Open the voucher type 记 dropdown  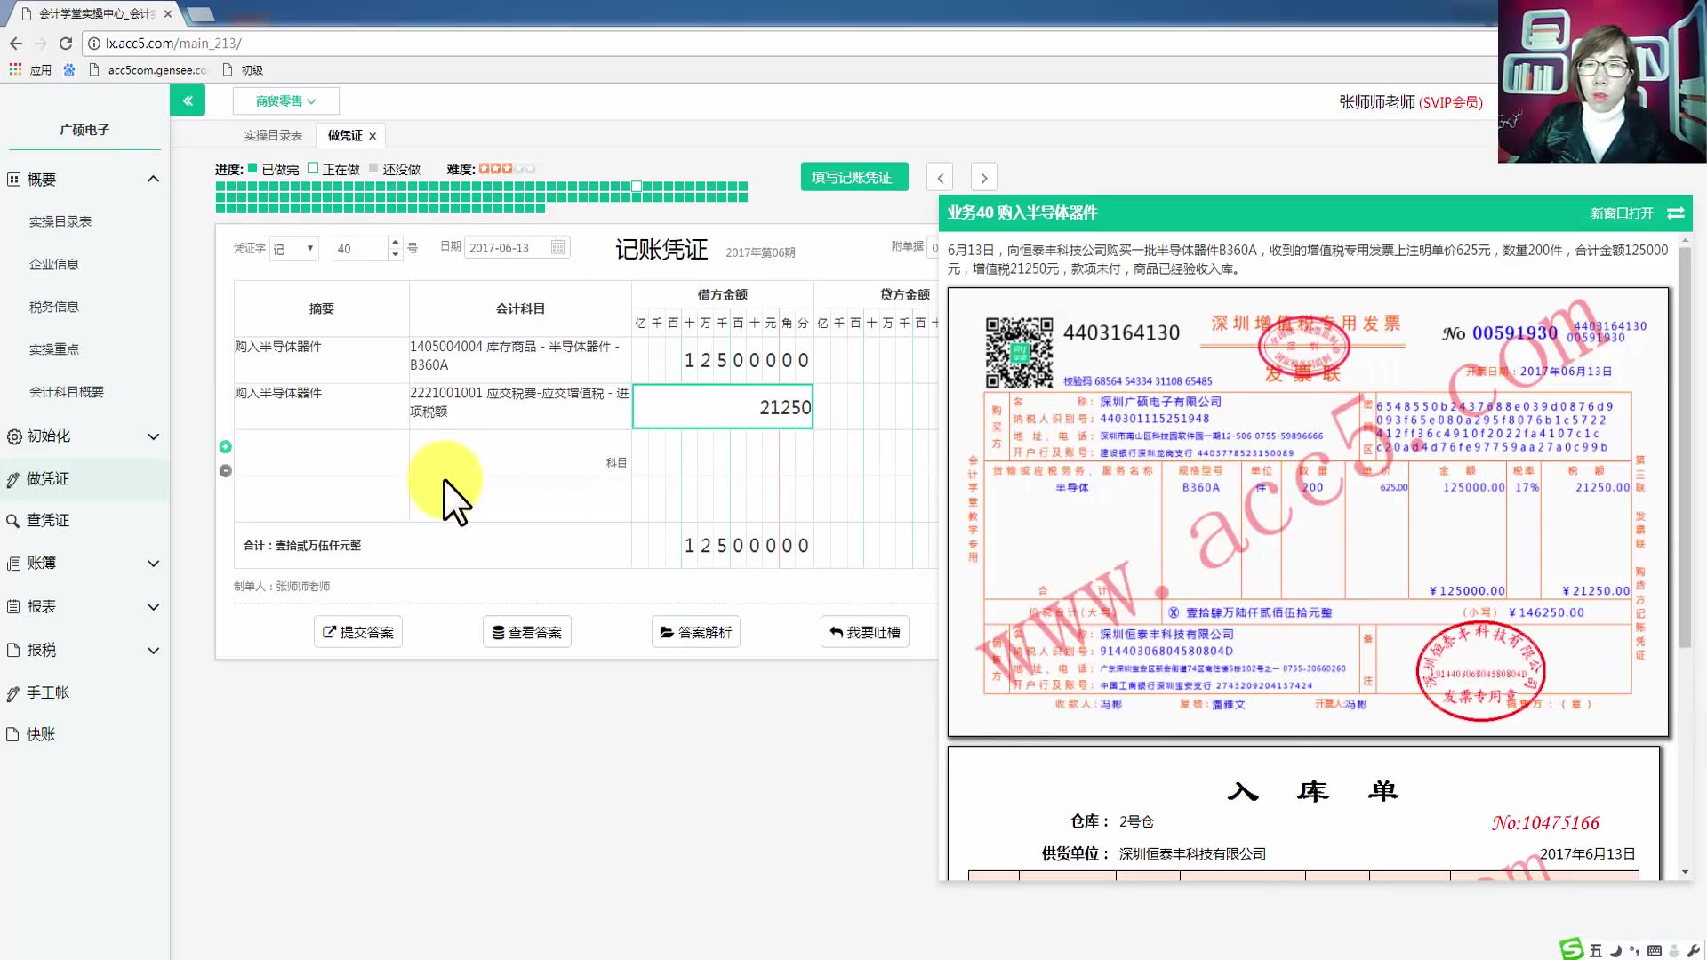(293, 248)
